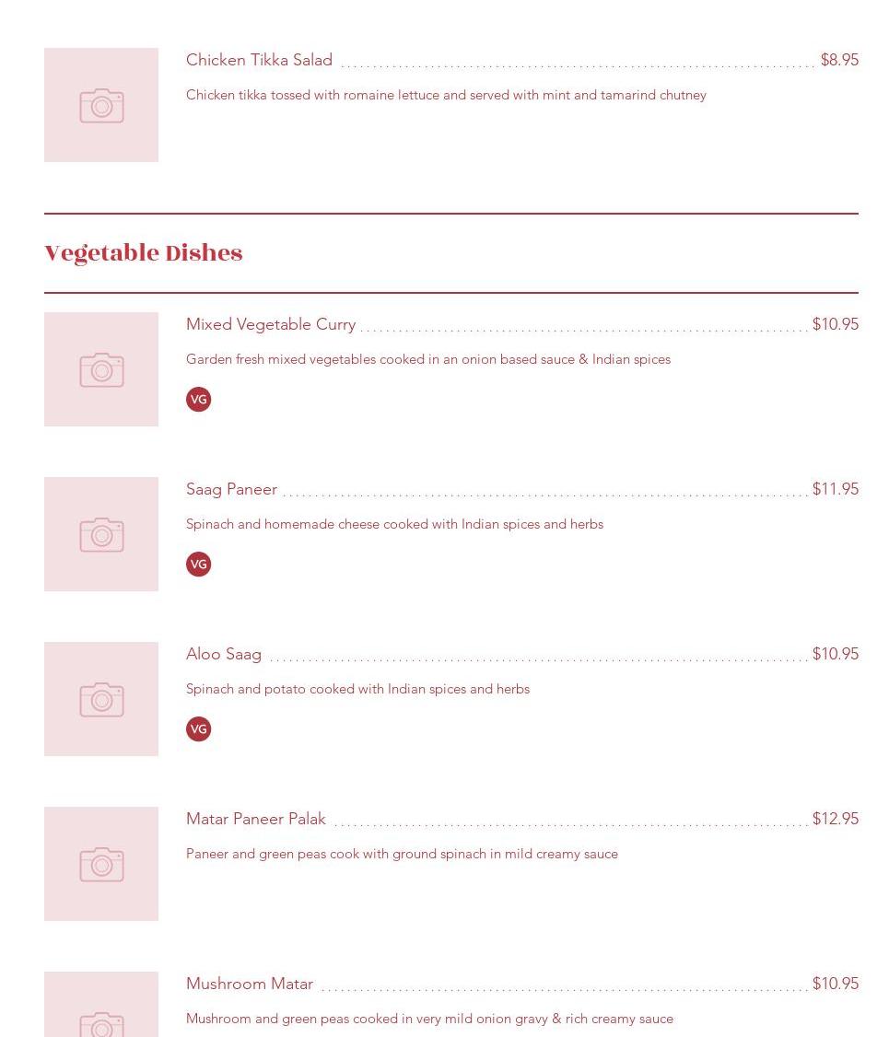Select the Aloo Saag dish name
This screenshot has height=1037, width=889.
point(224,654)
